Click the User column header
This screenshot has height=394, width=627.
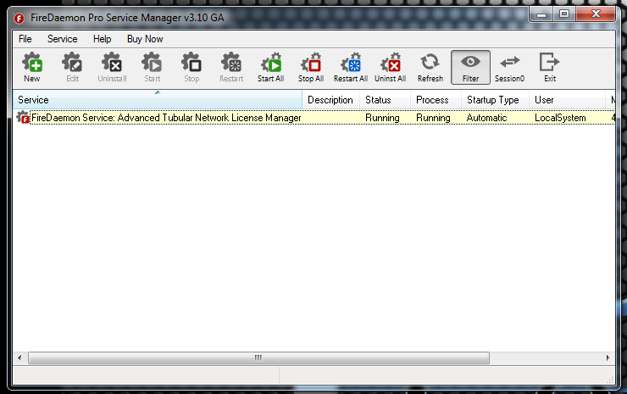(x=568, y=100)
